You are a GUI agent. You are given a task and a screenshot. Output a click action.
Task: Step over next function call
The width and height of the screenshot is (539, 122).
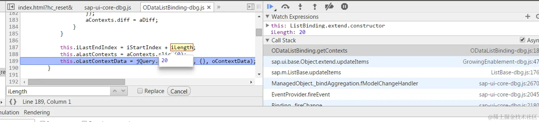[x=285, y=6]
